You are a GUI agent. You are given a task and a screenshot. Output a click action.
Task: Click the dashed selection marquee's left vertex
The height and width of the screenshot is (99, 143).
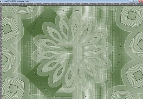(x=25, y=46)
